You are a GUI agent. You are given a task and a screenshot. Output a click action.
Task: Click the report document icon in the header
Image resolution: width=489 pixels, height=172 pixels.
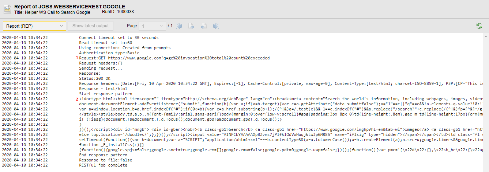[7, 9]
